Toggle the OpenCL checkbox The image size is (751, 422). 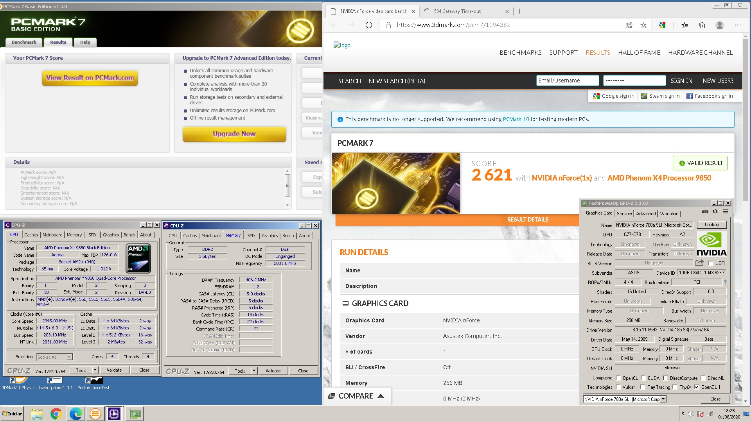click(x=618, y=378)
